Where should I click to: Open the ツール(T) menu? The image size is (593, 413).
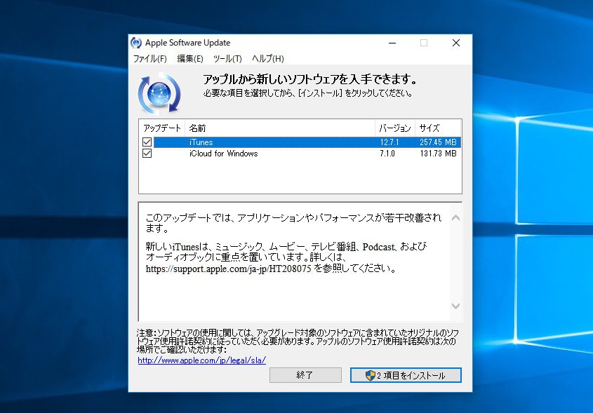coord(227,59)
